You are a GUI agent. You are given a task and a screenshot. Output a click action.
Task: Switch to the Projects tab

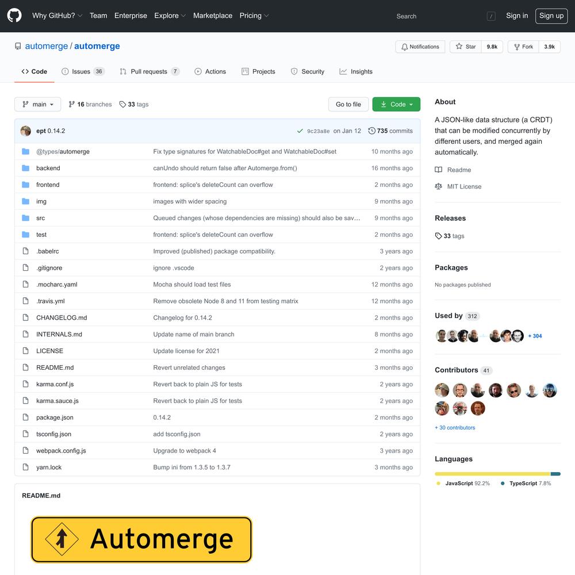point(258,71)
